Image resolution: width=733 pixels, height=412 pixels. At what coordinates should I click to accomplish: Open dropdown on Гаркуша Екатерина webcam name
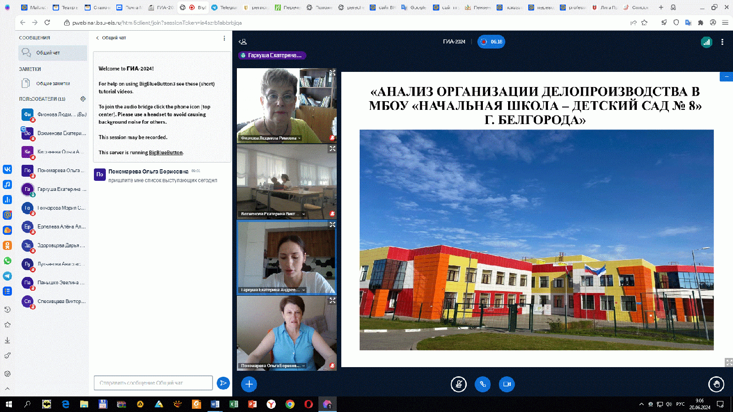(303, 290)
